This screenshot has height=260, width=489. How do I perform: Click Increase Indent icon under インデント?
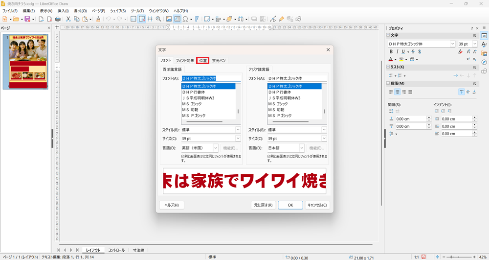[437, 111]
